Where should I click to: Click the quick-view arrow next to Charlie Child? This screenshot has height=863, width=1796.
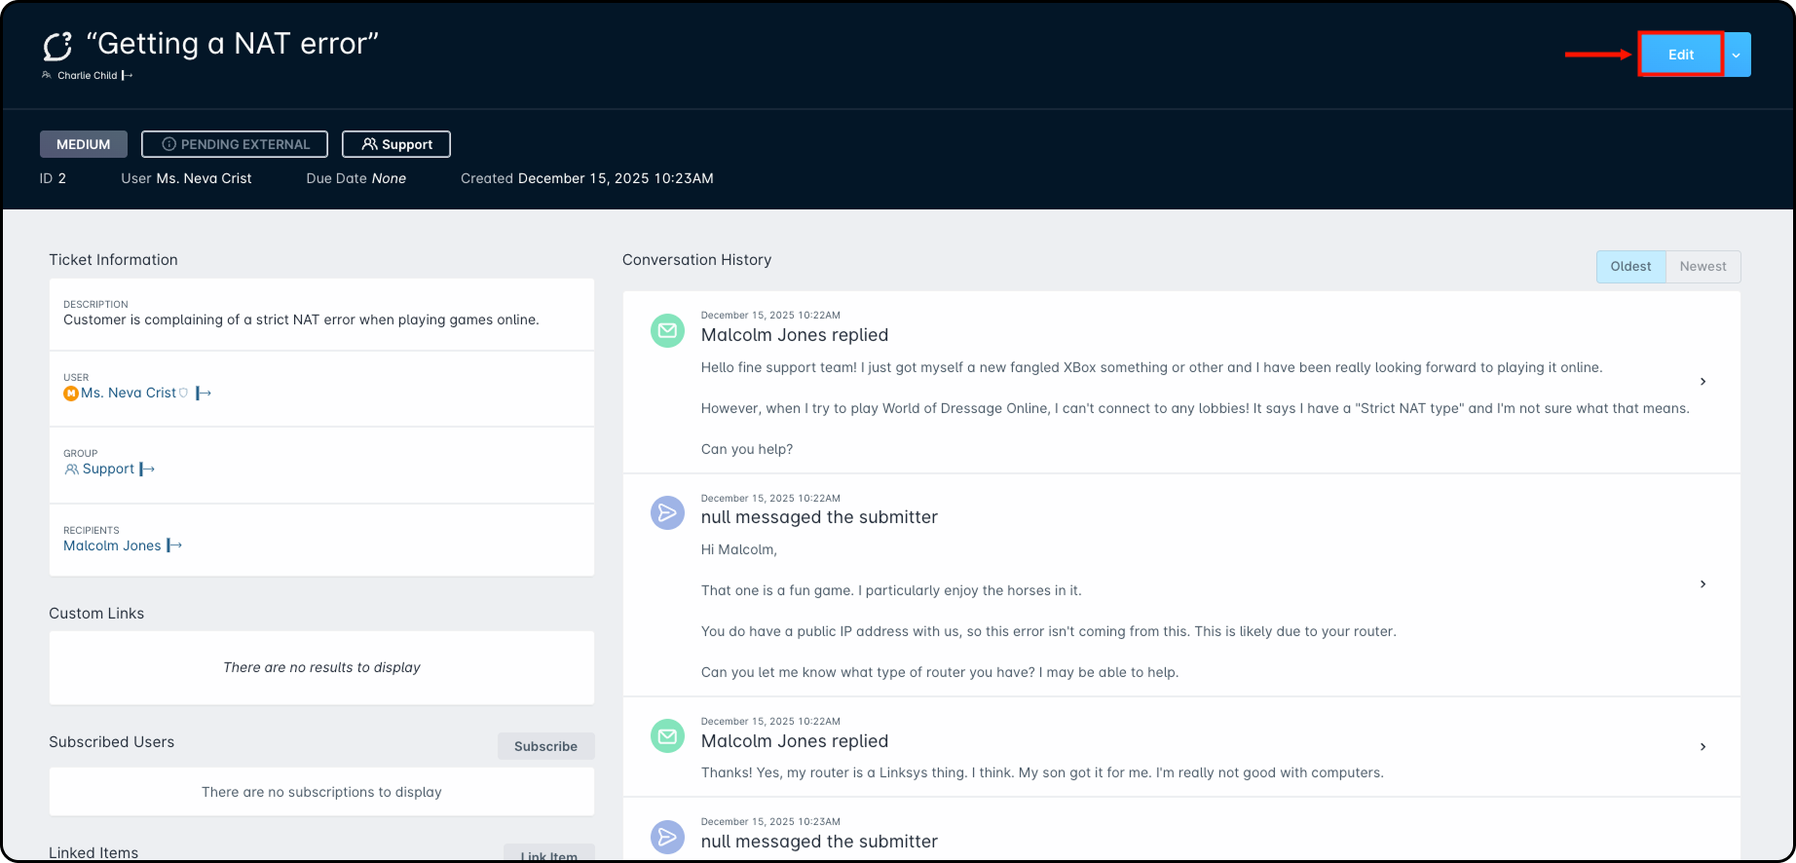tap(127, 76)
